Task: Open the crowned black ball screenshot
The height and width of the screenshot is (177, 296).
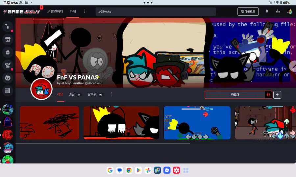Action: [121, 123]
